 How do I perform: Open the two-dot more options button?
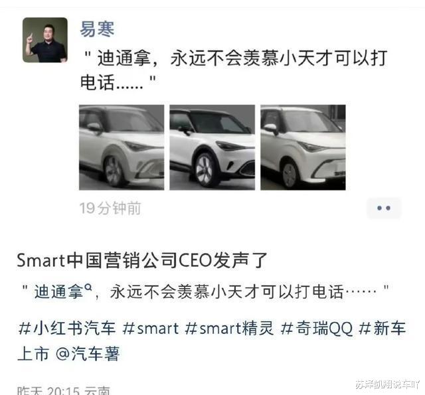click(x=384, y=208)
